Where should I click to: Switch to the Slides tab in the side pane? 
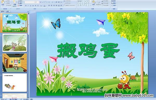(x=3, y=11)
